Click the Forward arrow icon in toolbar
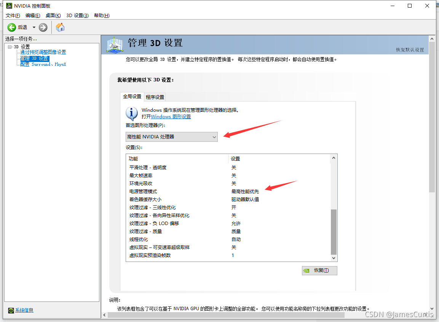Viewport: 439px width, 322px height. 43,27
